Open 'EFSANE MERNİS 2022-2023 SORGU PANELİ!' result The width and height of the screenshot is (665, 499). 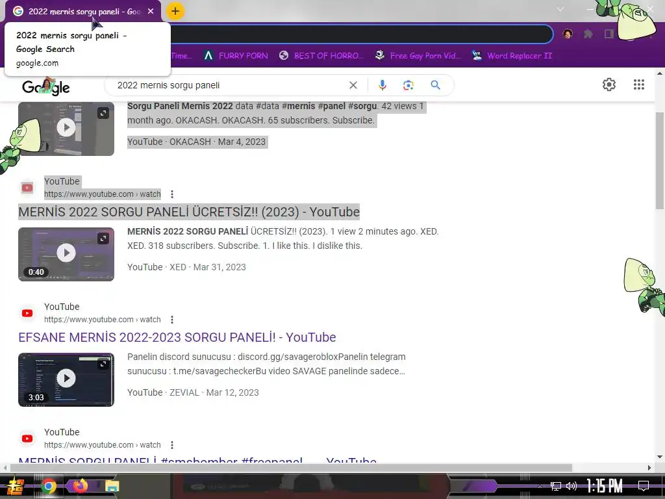(x=177, y=337)
